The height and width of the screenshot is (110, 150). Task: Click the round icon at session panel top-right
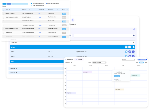click(134, 29)
